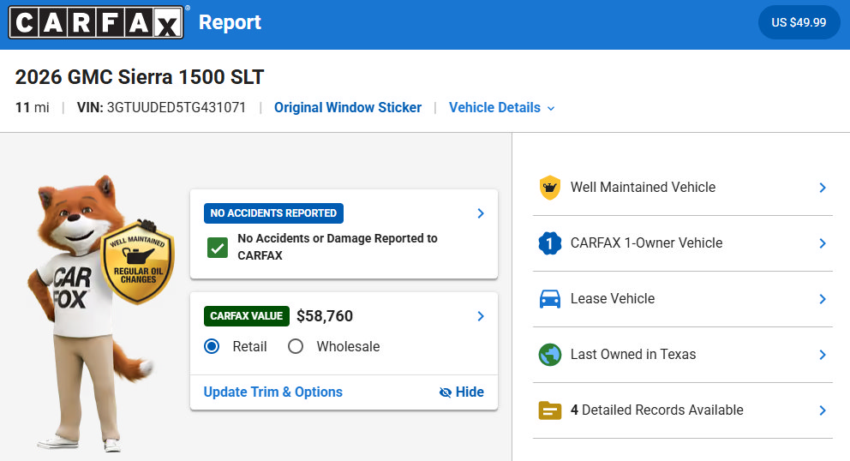Select the Wholesale radio button
Screen dimensions: 850x461
(296, 346)
